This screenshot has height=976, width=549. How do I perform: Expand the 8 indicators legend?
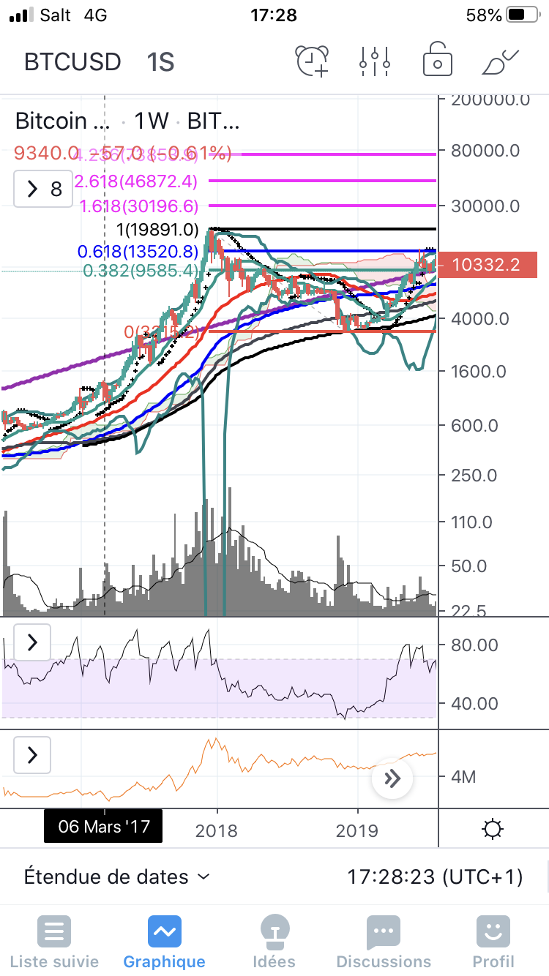(x=44, y=189)
